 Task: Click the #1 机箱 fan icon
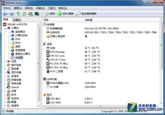[x=48, y=87]
